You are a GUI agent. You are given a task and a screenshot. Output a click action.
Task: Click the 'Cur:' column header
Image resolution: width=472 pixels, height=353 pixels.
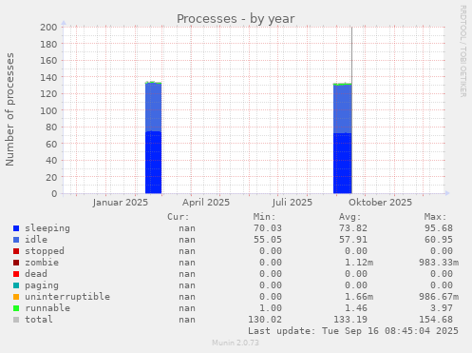[x=179, y=217]
